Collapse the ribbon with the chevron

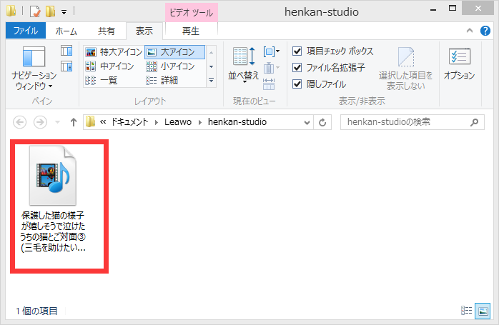pyautogui.click(x=470, y=31)
